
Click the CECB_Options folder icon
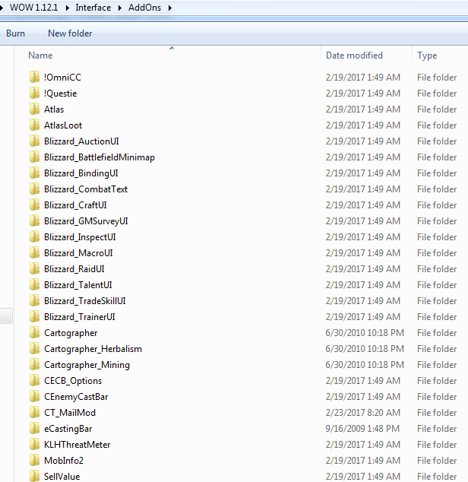coord(34,381)
